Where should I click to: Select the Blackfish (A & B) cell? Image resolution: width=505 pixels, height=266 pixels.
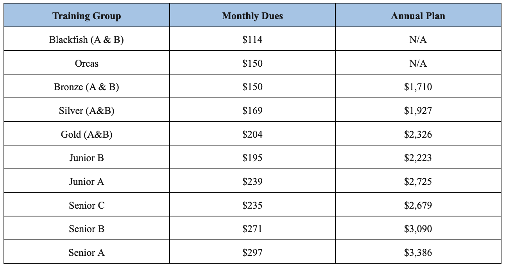coord(86,40)
